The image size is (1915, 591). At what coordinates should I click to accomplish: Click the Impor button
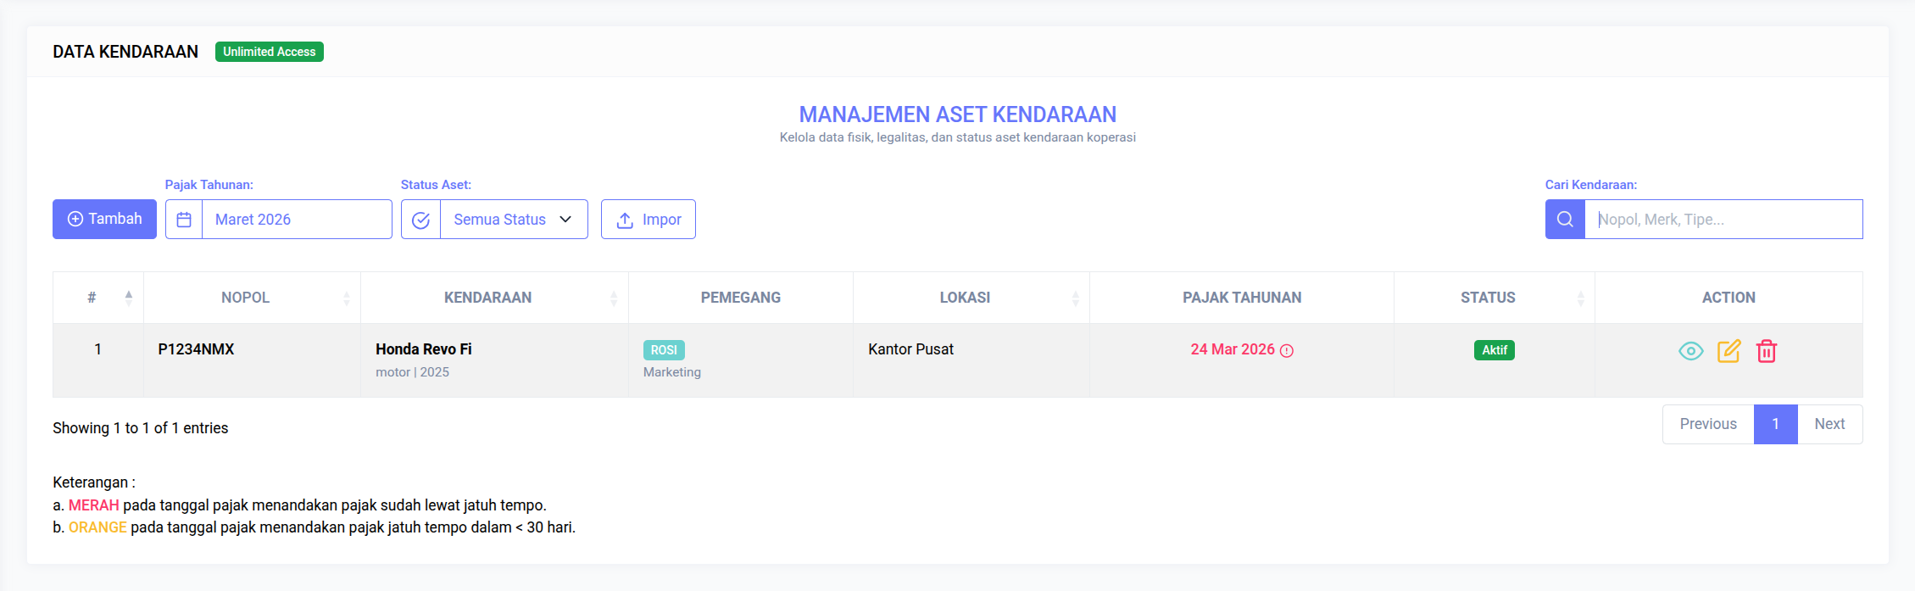coord(649,220)
